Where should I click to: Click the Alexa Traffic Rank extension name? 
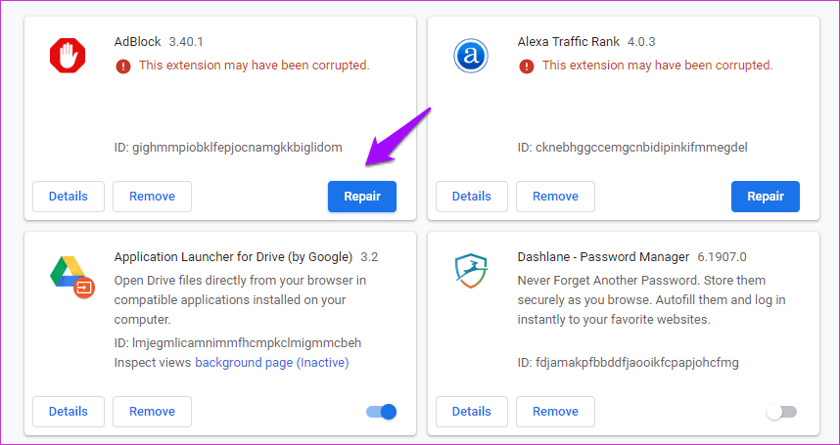569,42
